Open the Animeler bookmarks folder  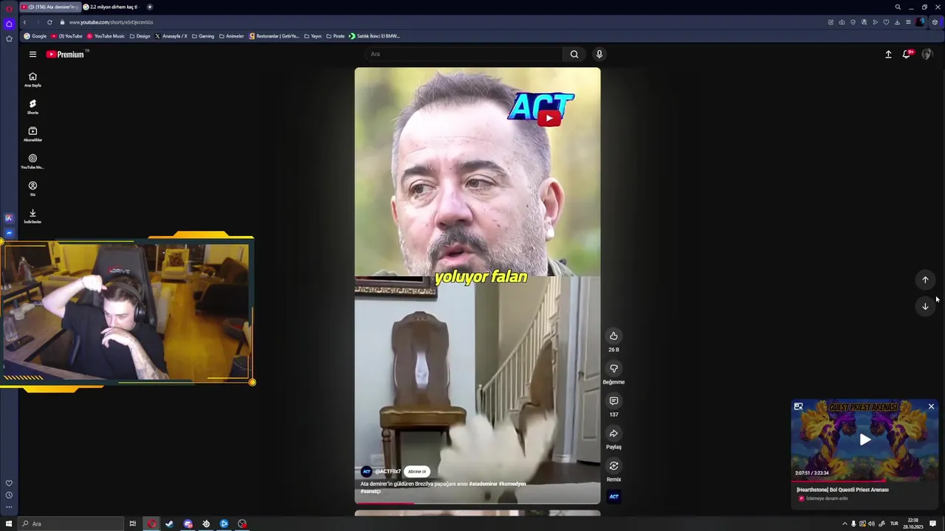pos(231,36)
